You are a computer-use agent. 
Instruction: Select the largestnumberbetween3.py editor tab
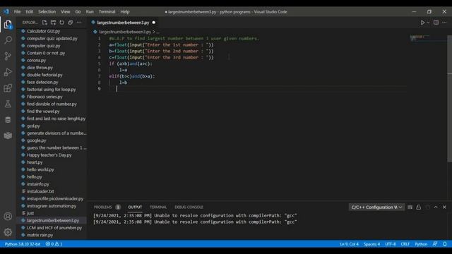pyautogui.click(x=124, y=23)
